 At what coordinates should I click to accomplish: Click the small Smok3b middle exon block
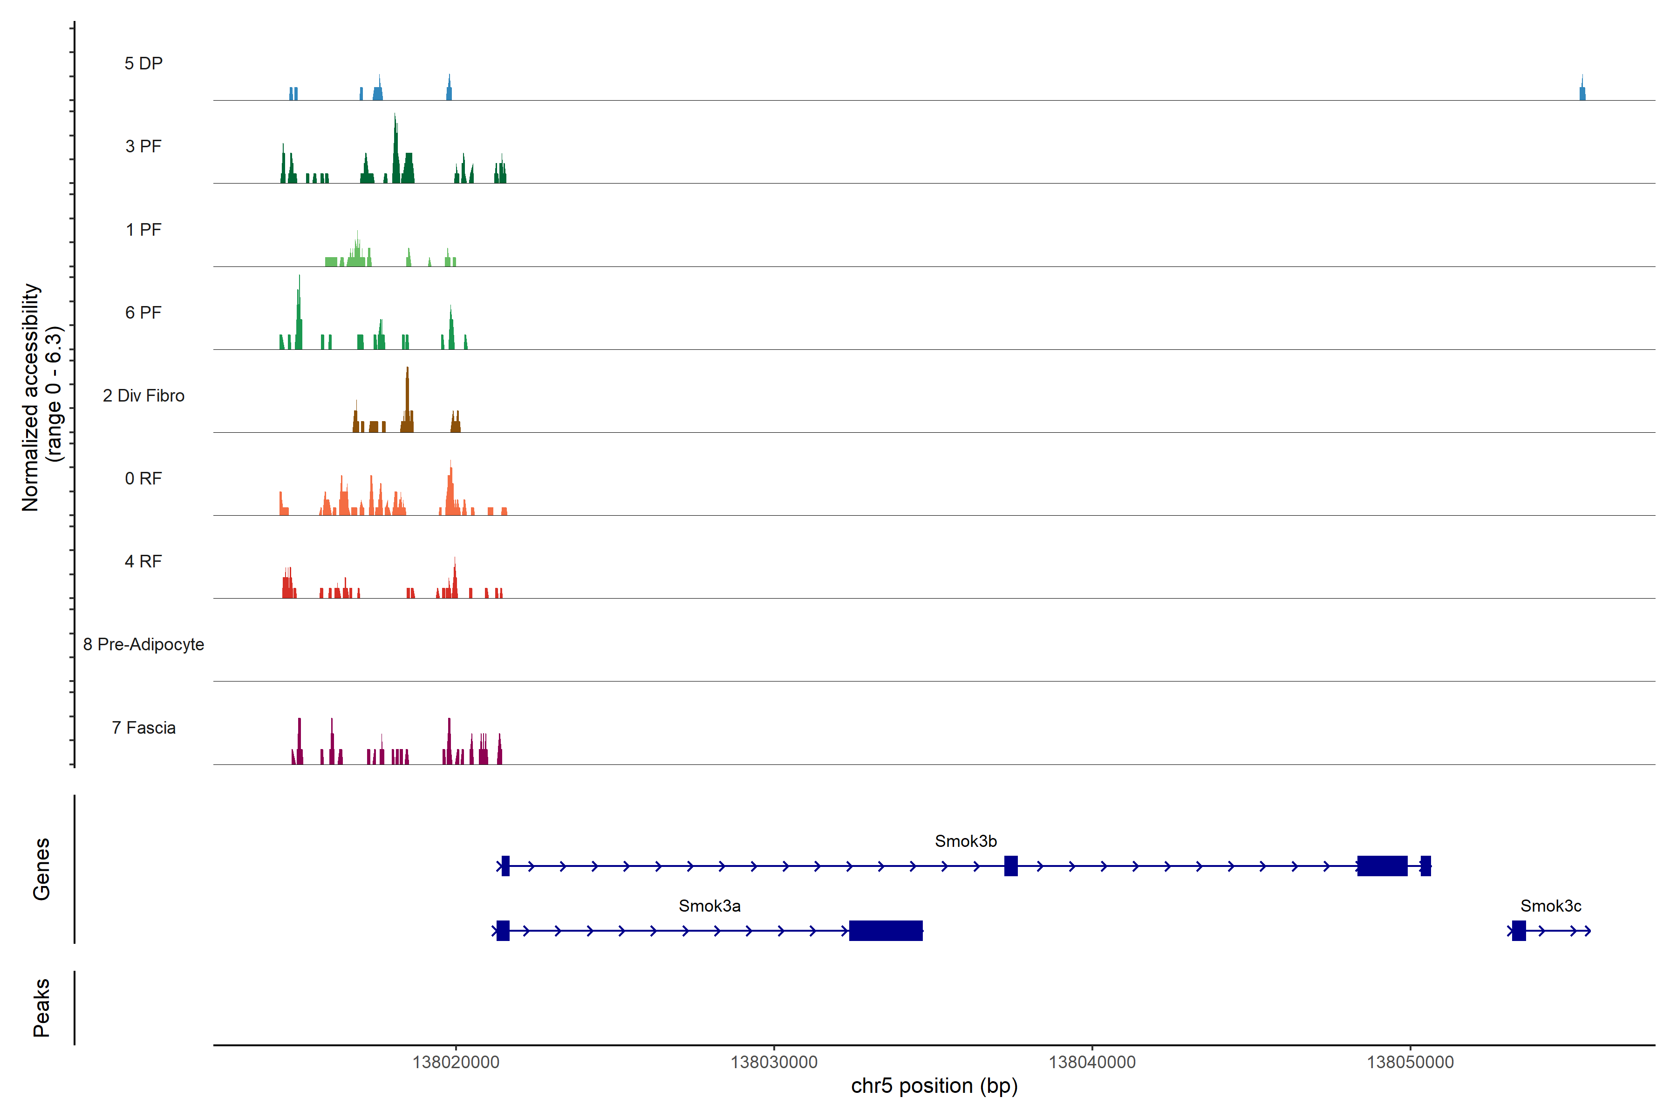pos(1010,866)
